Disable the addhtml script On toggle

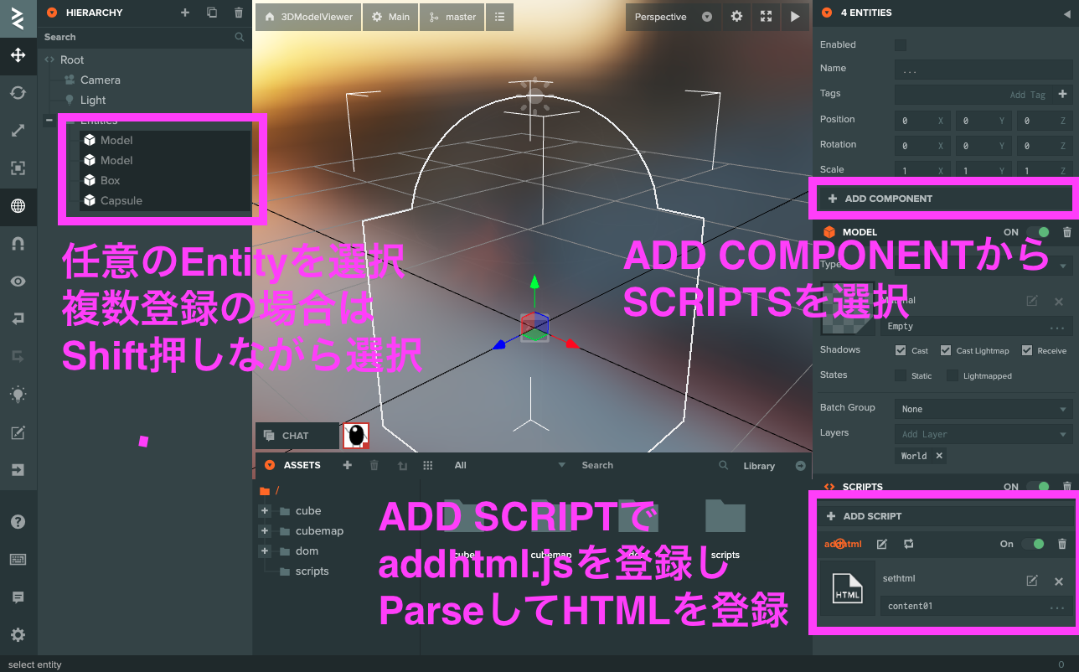pos(1033,544)
